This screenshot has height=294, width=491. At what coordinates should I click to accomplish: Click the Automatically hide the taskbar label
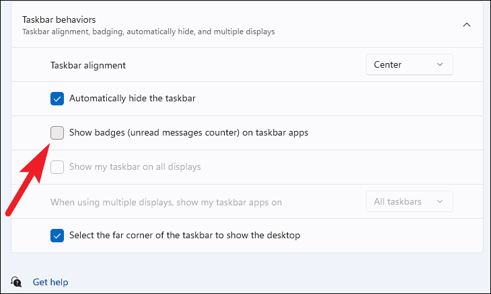coord(132,99)
